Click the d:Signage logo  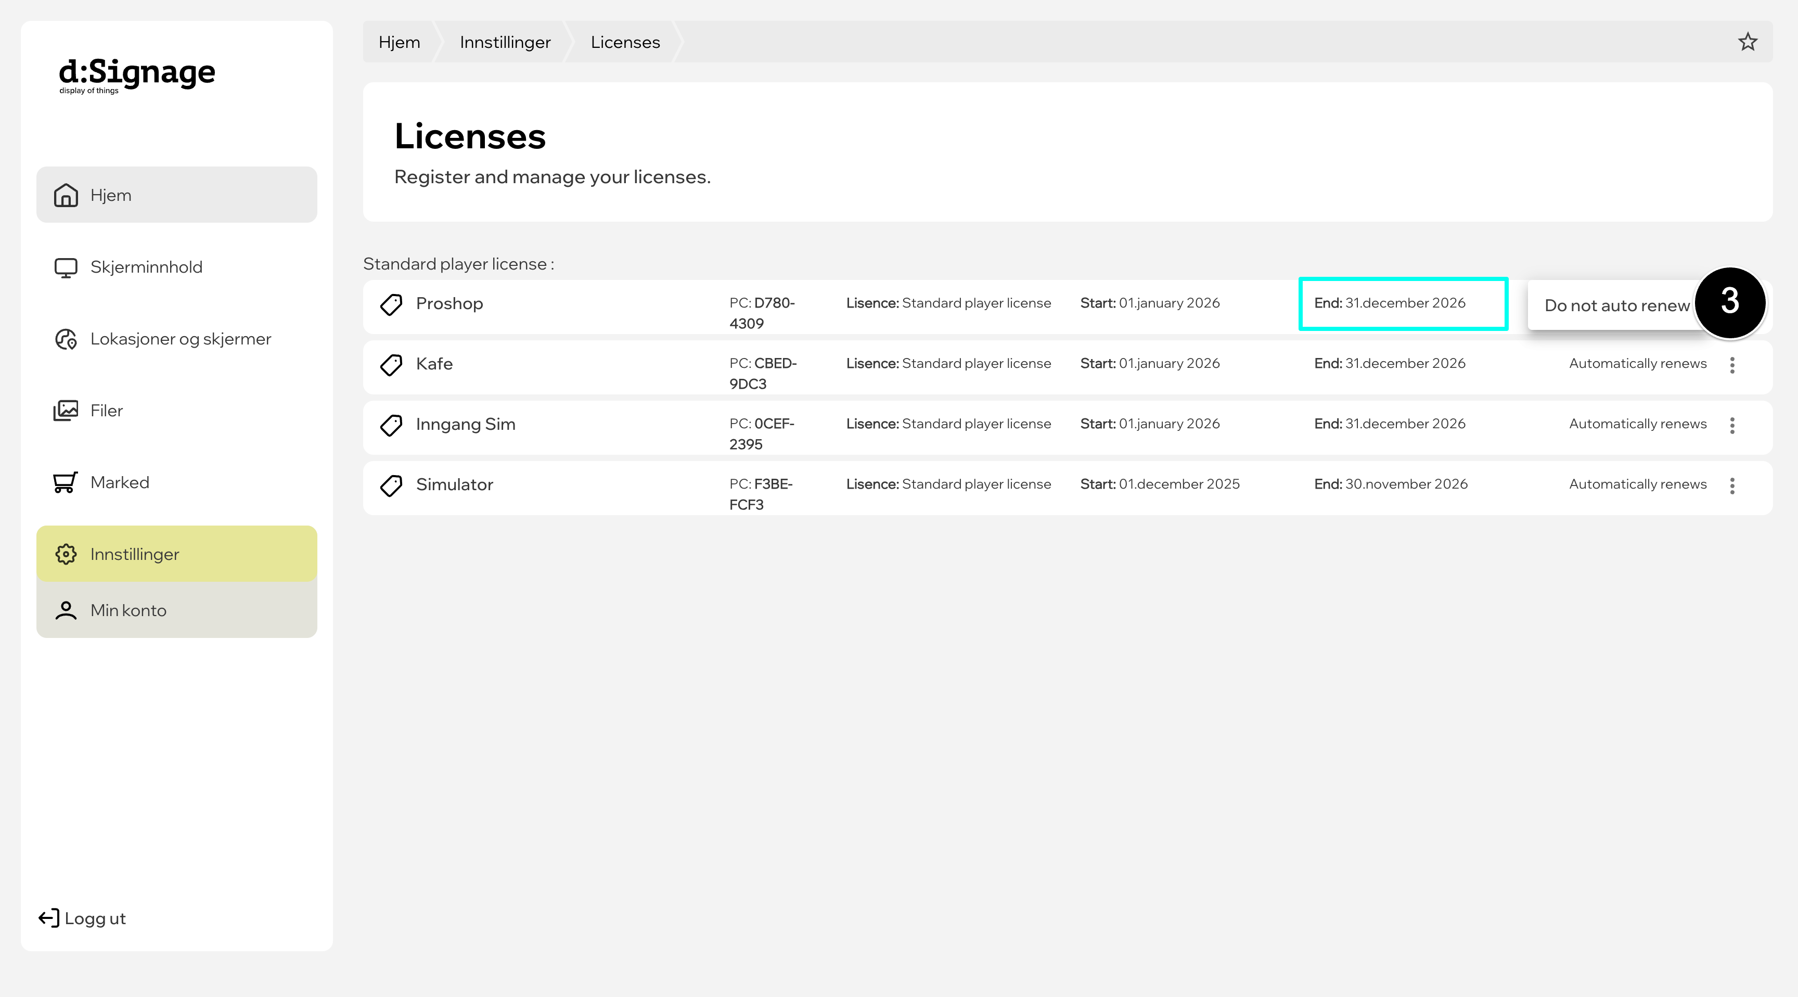(137, 75)
